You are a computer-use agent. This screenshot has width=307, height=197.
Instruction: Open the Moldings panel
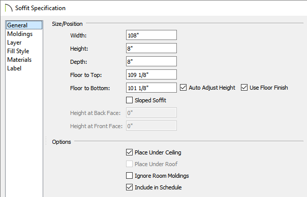[20, 34]
